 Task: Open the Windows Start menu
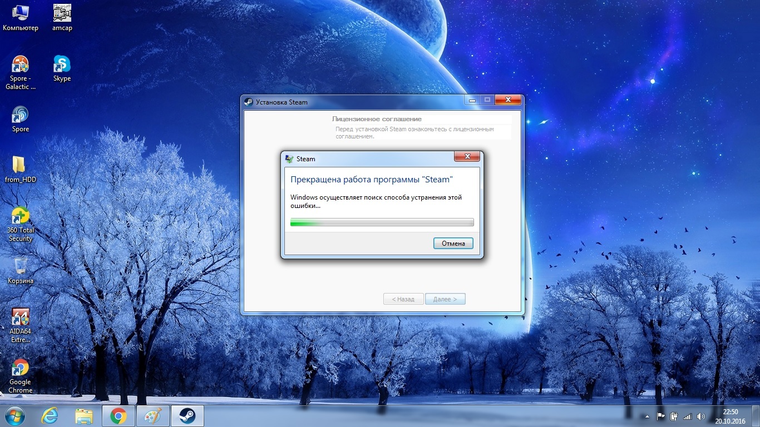pyautogui.click(x=15, y=416)
